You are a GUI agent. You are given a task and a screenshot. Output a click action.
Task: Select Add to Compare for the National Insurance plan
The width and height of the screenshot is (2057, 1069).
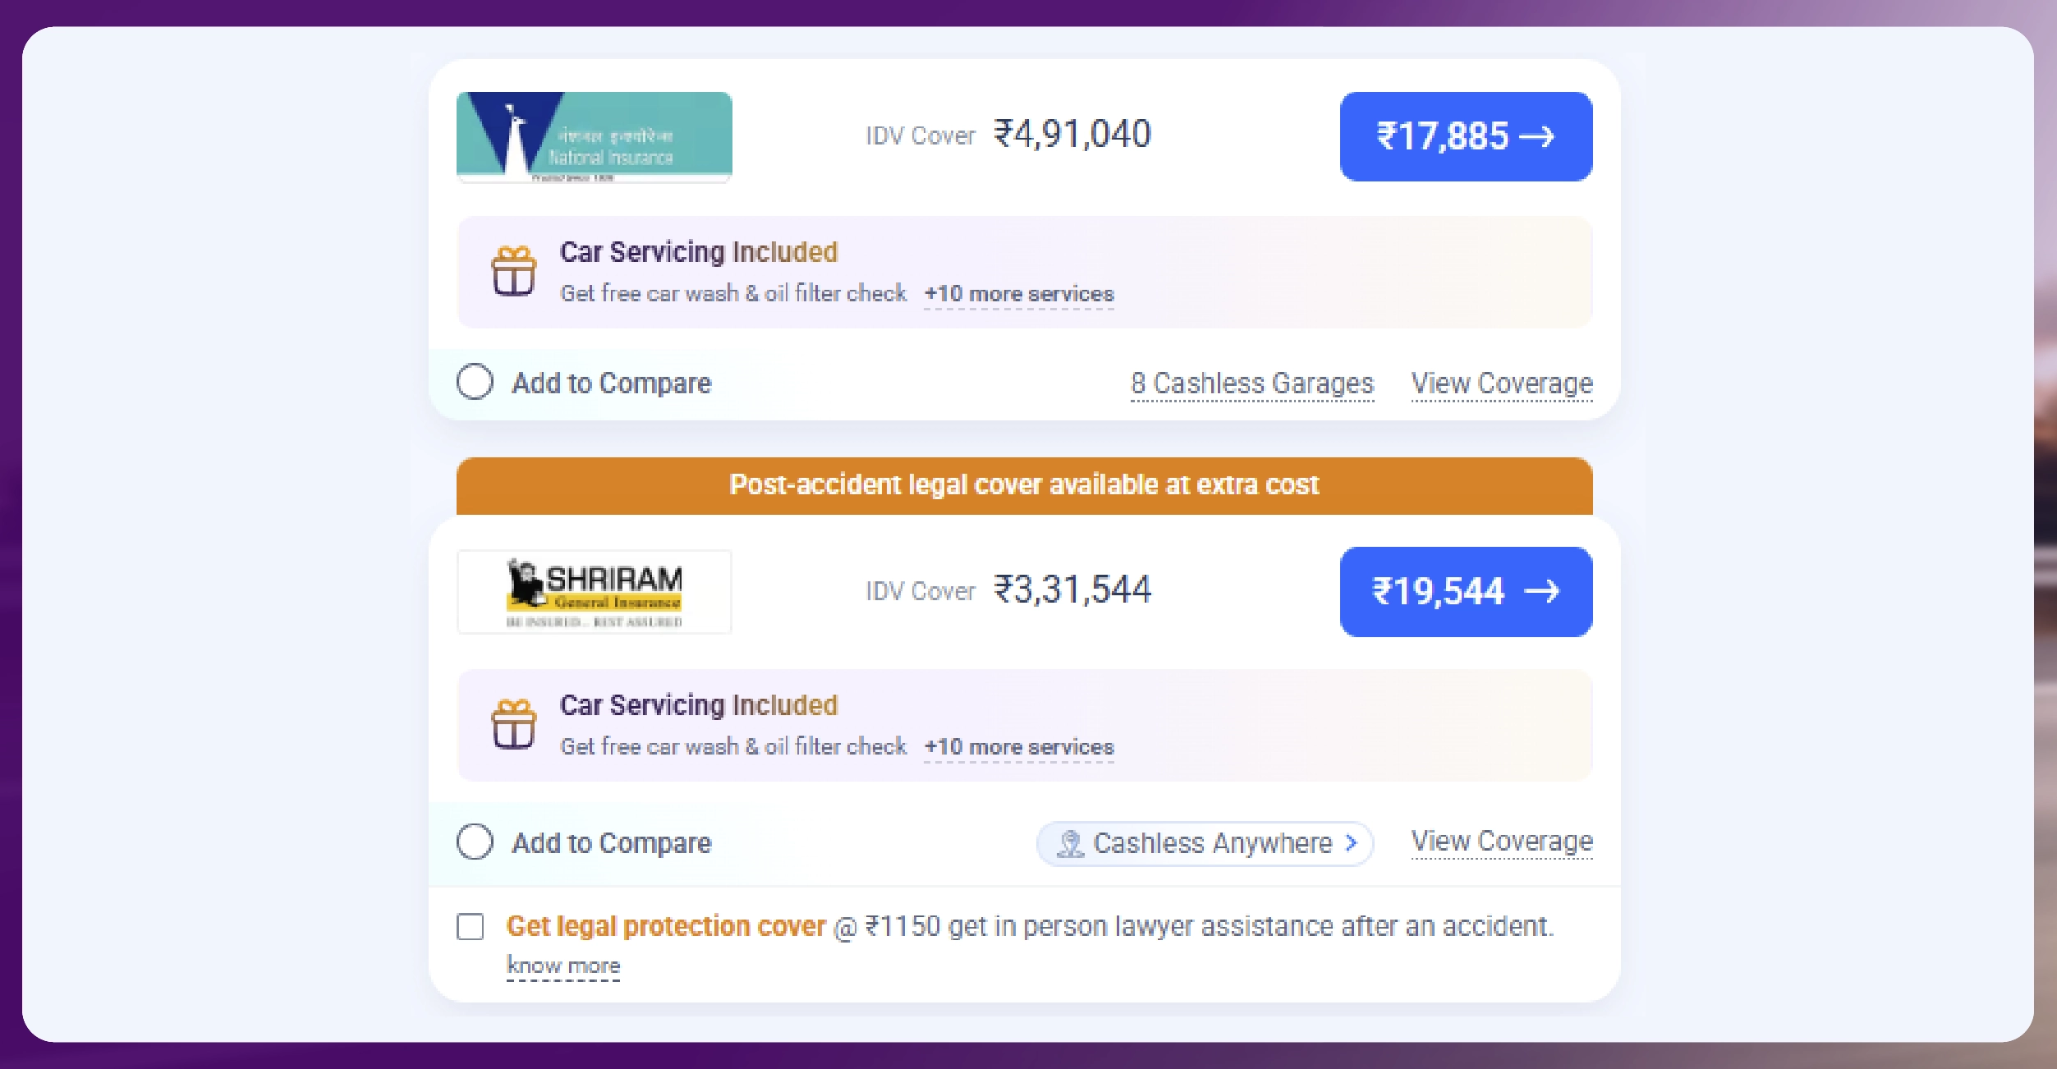pos(474,383)
